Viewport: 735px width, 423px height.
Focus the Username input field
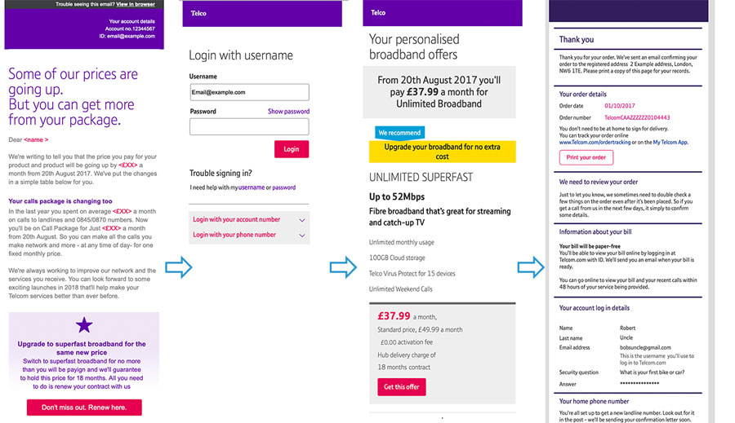click(x=249, y=92)
